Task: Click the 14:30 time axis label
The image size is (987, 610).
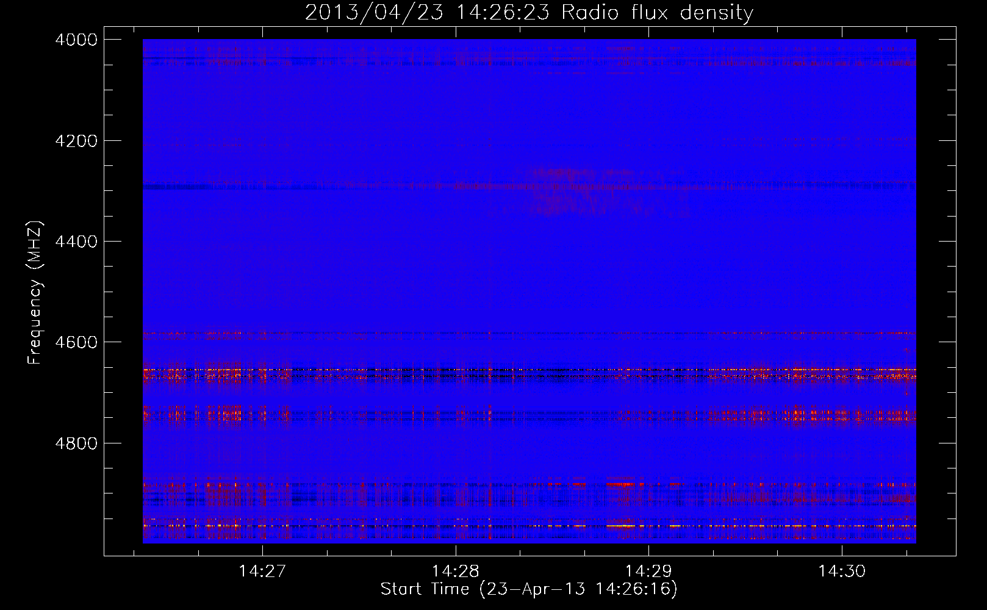Action: click(x=842, y=572)
